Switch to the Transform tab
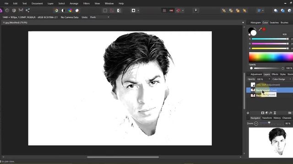Viewport: 293px width, 164px height. pyautogui.click(x=267, y=118)
